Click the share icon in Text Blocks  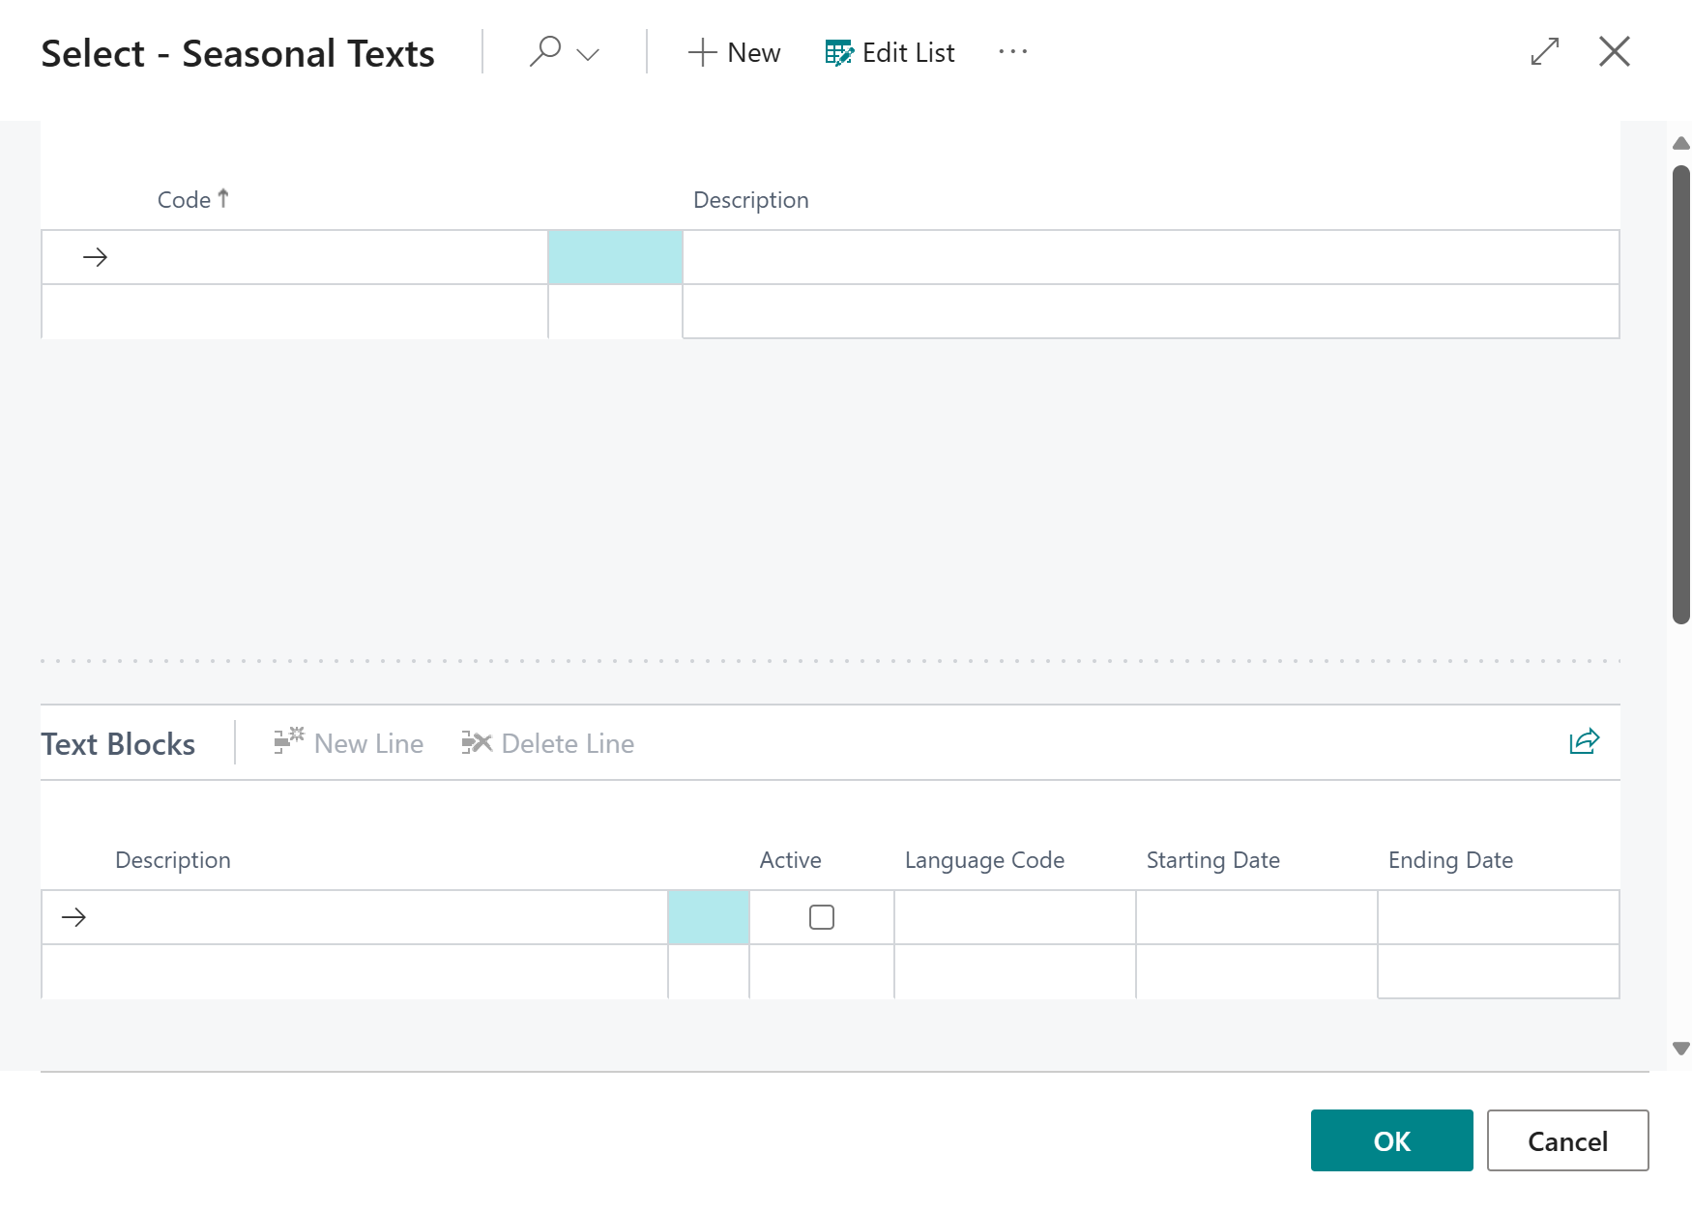point(1584,742)
